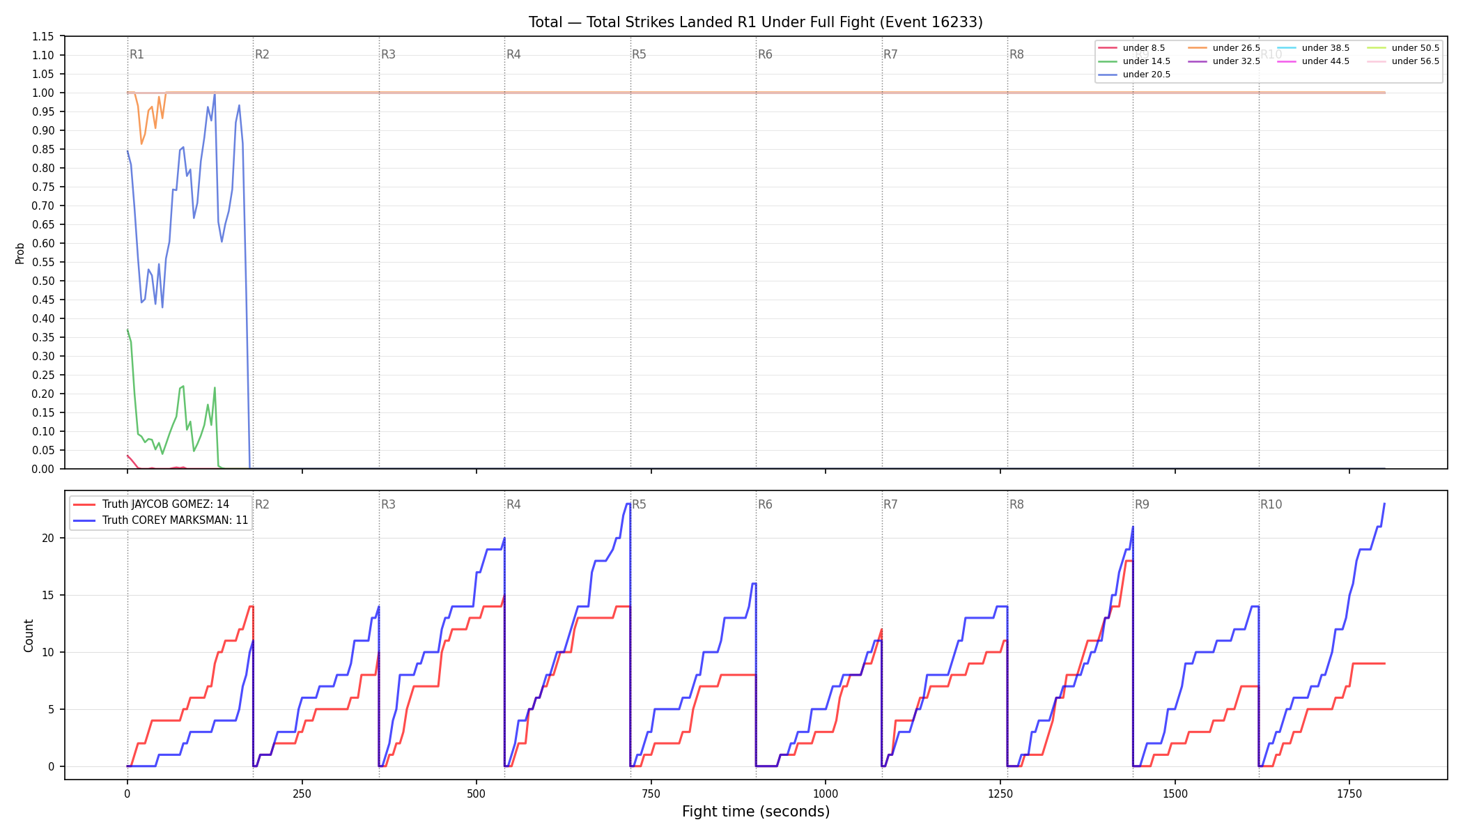Viewport: 1463px width, 836px height.
Task: Click the x-axis tick label 250
Action: click(x=302, y=794)
